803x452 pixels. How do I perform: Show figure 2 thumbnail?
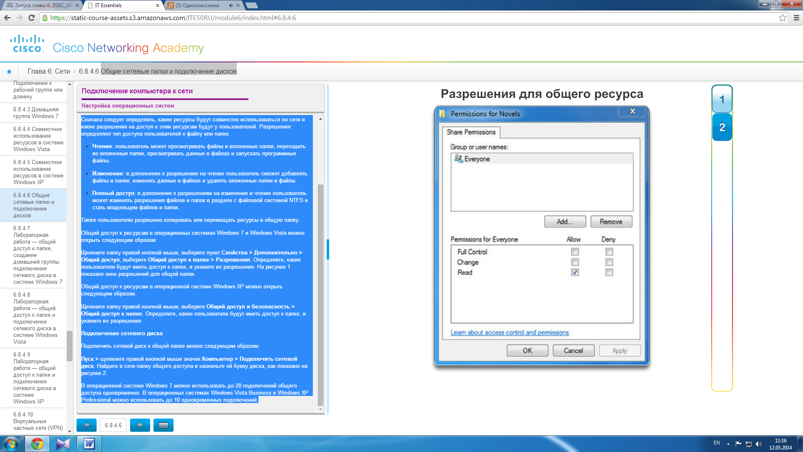722,127
